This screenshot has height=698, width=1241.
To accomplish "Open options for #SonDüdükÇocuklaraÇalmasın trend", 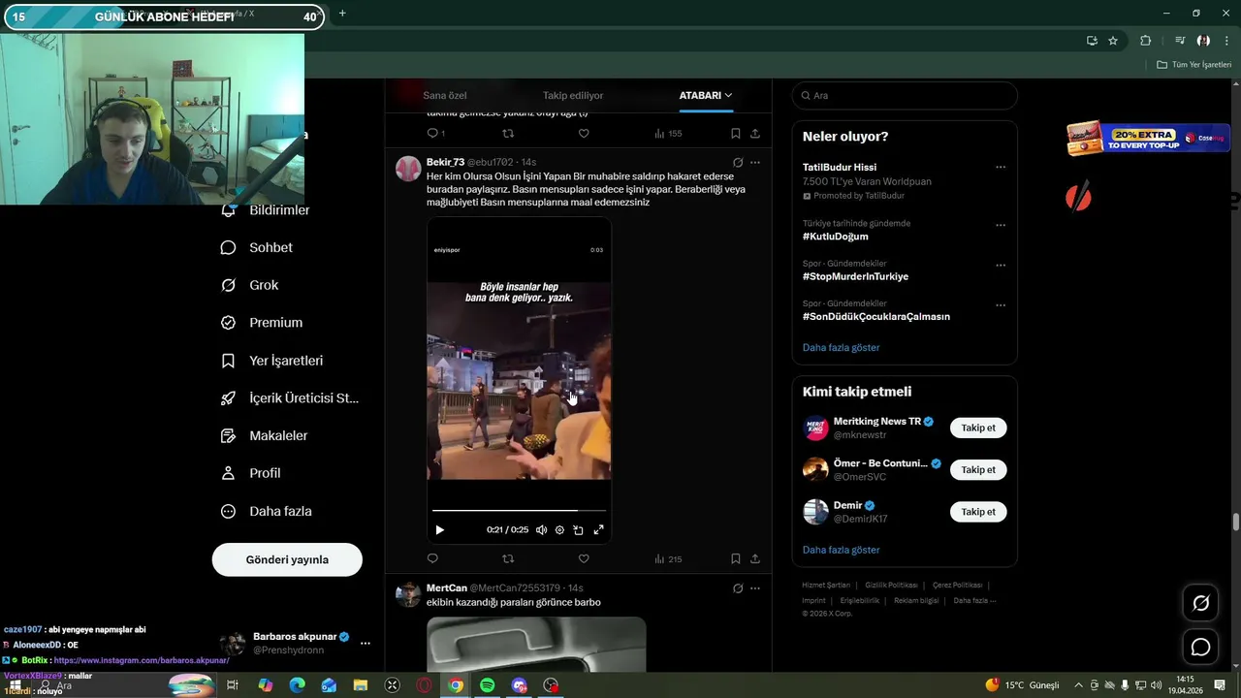I will coord(1001,305).
